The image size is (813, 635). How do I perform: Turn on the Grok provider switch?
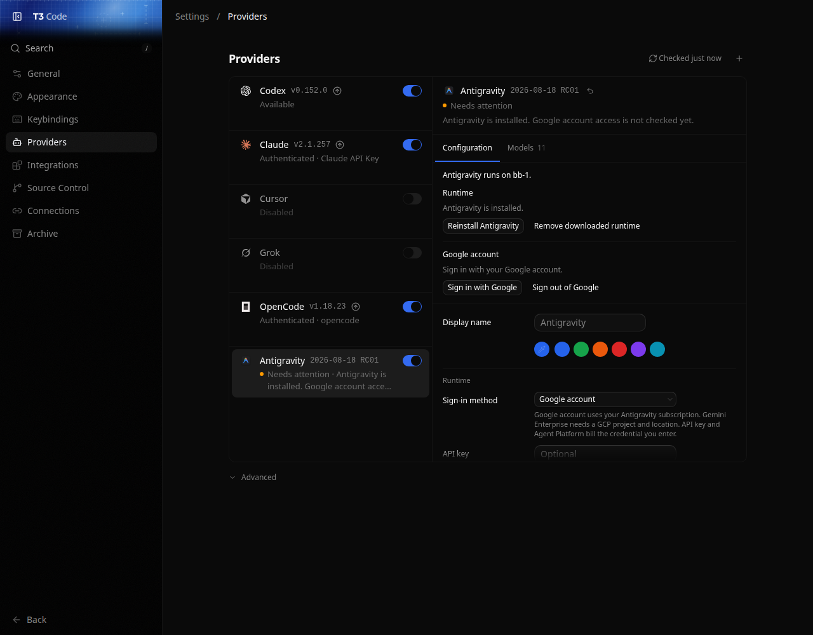point(412,253)
